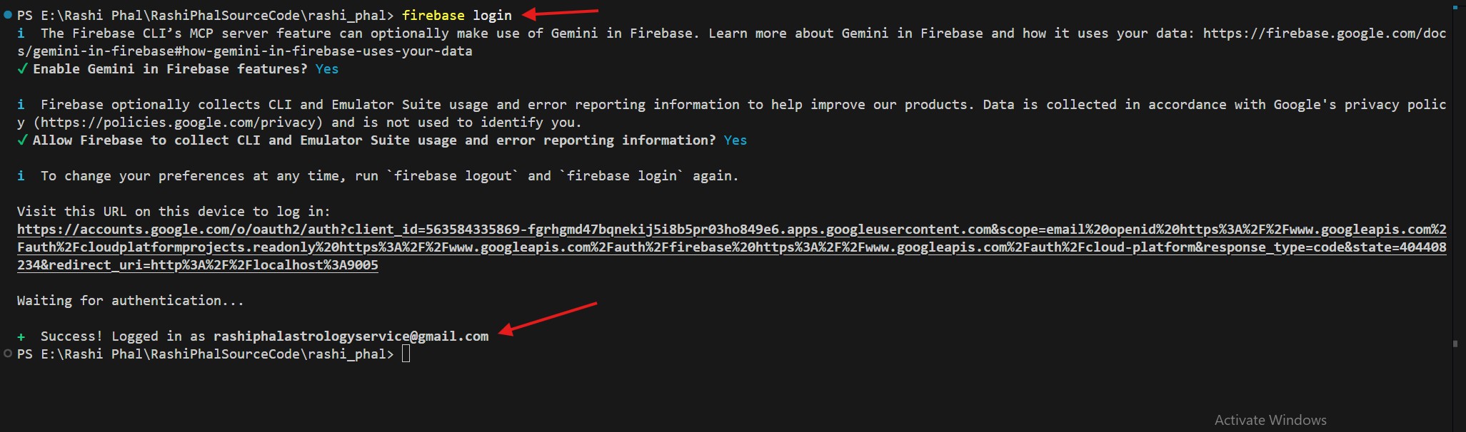
Task: Click green checkmark beside Allow Firebase question
Action: [22, 140]
